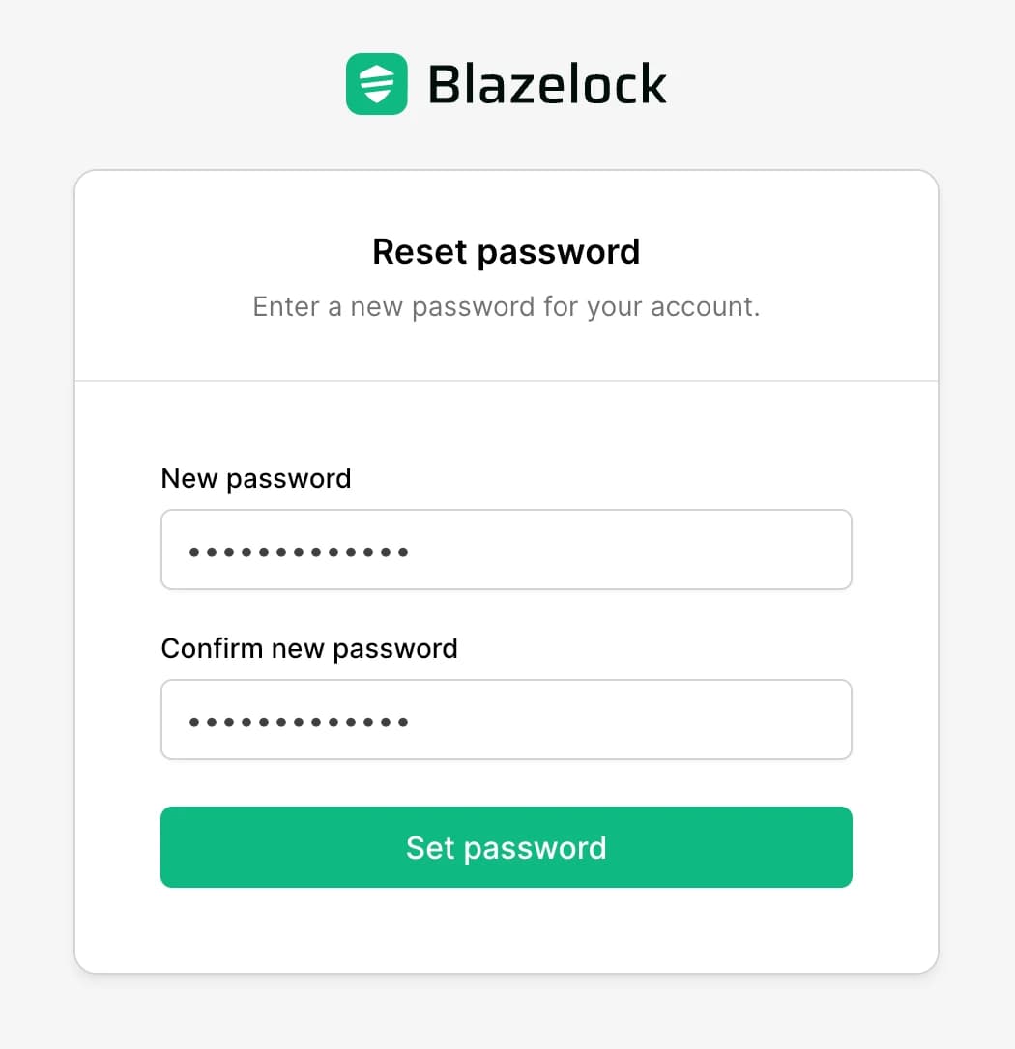Click the Blazelock brand wordmark
The image size is (1015, 1049).
[x=546, y=84]
